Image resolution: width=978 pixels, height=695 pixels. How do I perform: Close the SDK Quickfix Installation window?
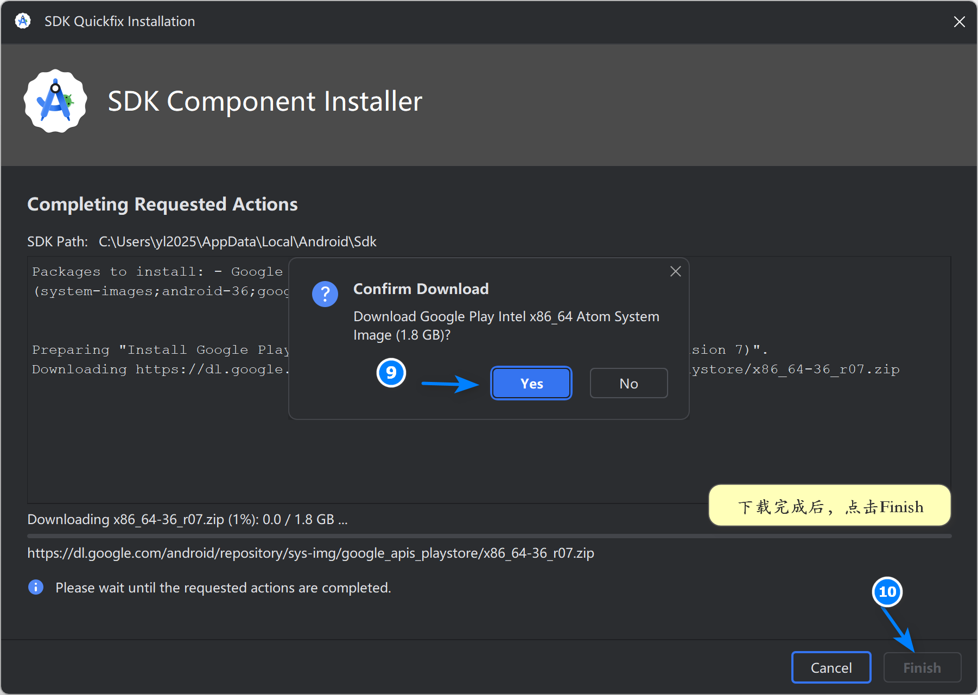point(959,22)
